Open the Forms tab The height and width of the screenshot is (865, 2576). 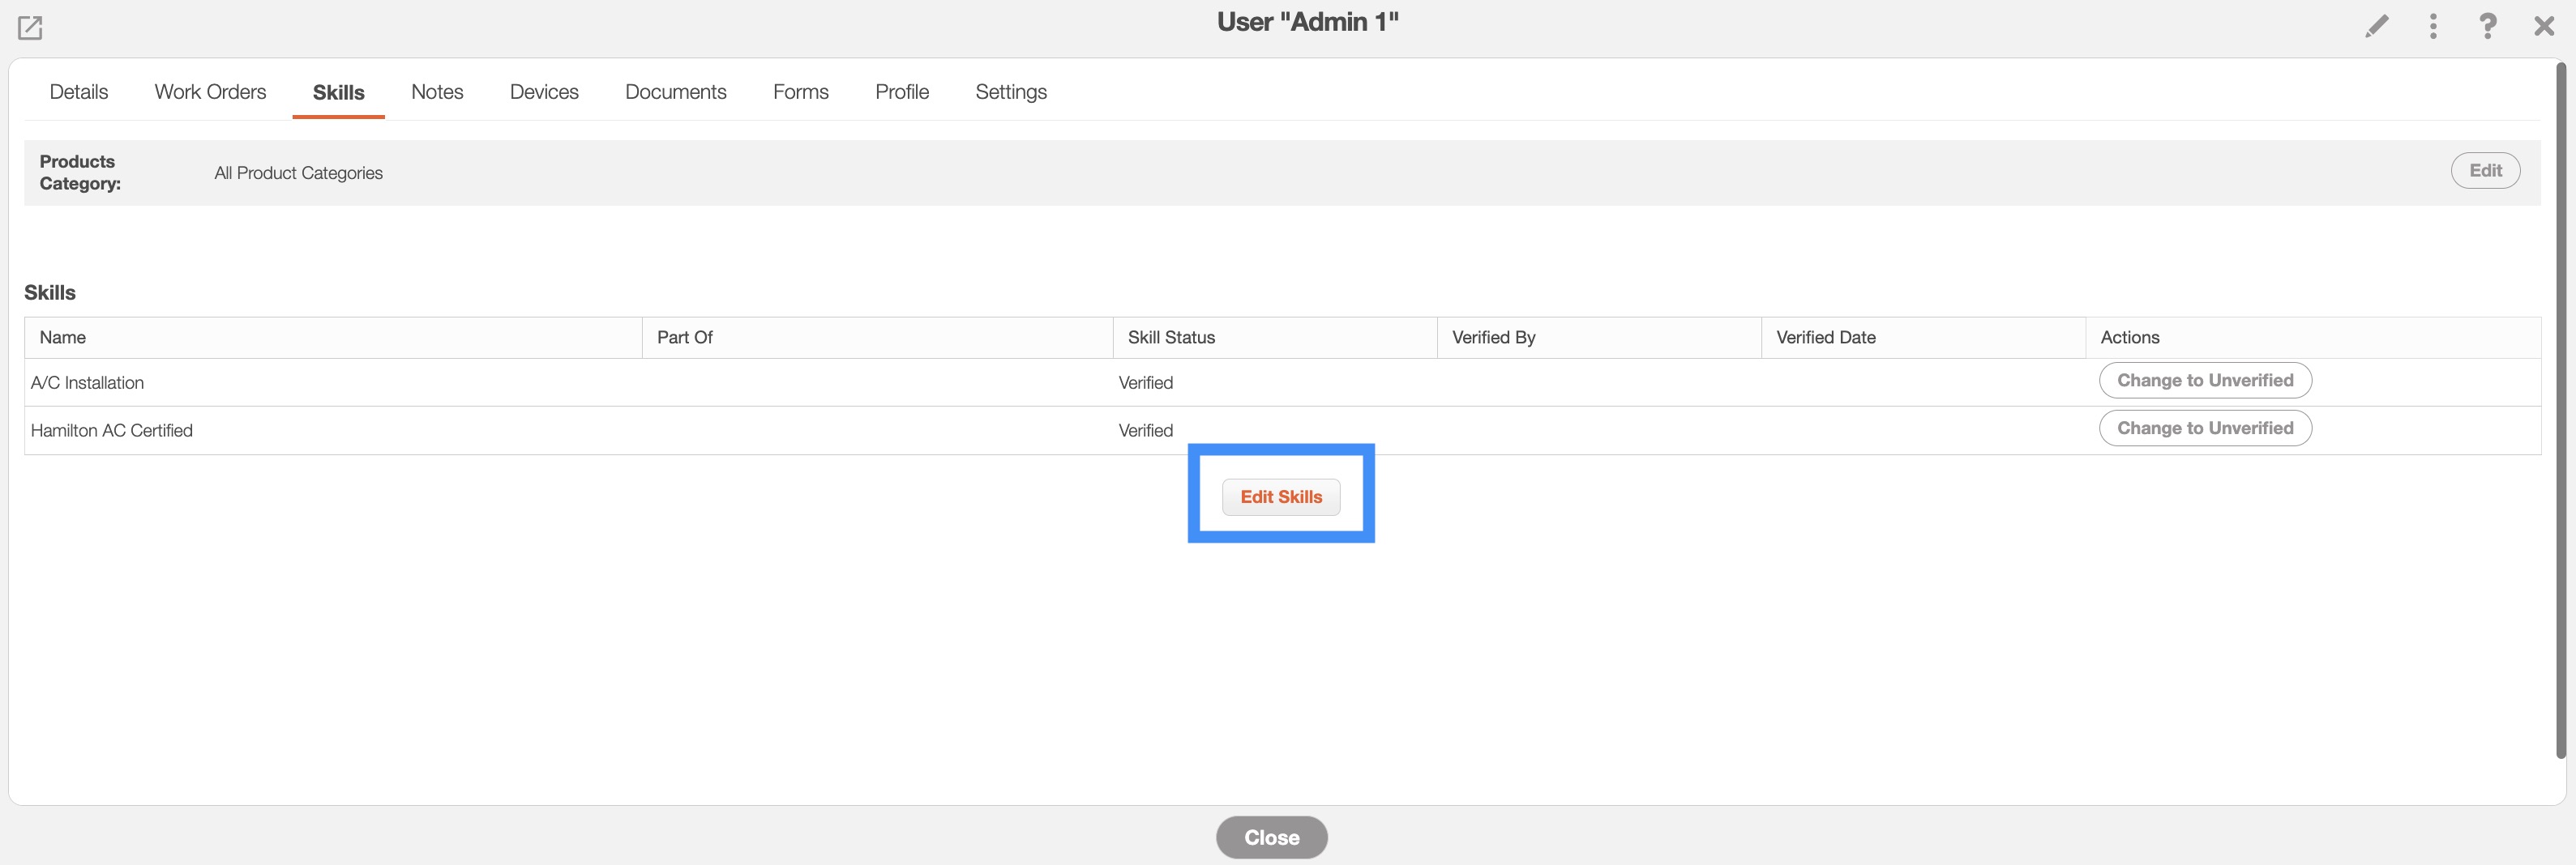point(800,92)
